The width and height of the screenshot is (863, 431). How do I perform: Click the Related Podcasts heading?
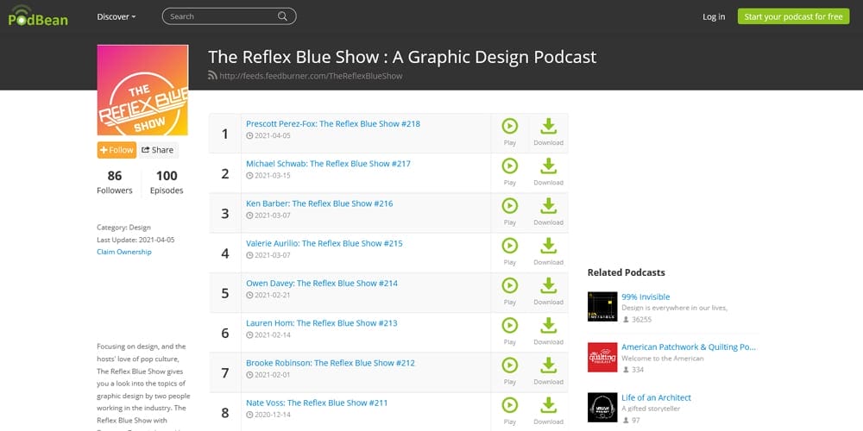(626, 272)
